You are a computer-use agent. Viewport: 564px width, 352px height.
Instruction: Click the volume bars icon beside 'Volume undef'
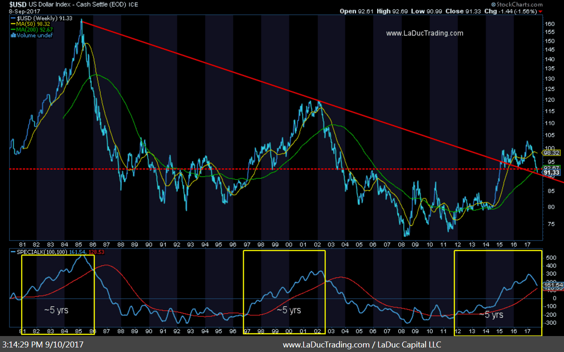[12, 35]
